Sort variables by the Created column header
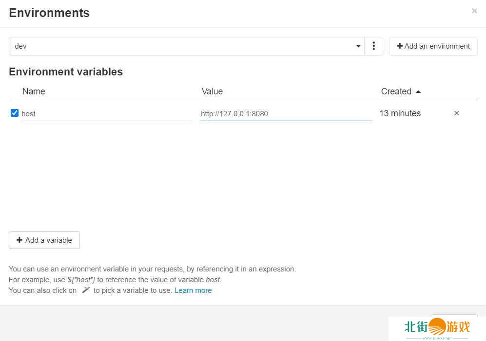Viewport: 486px width, 341px height. [396, 91]
